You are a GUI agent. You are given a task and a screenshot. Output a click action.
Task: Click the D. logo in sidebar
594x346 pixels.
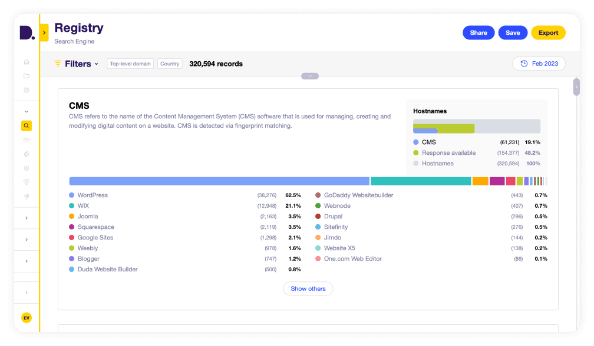click(x=27, y=32)
